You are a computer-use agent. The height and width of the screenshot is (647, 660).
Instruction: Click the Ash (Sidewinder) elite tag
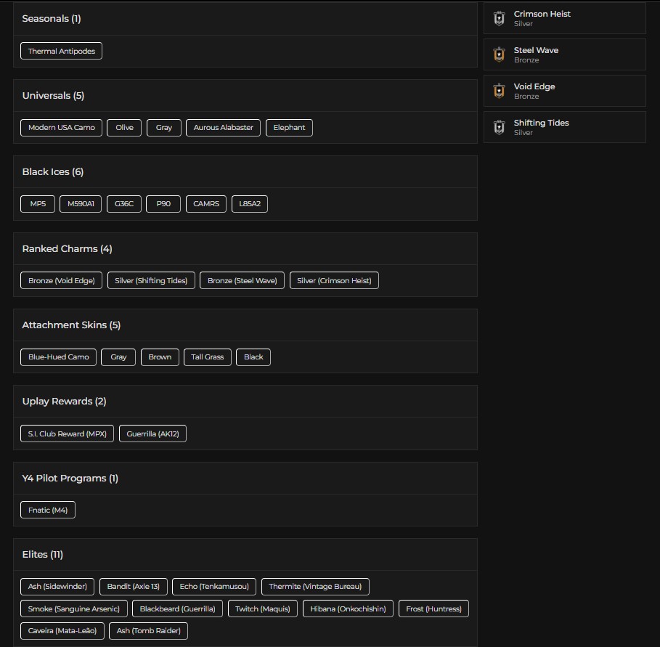point(57,587)
